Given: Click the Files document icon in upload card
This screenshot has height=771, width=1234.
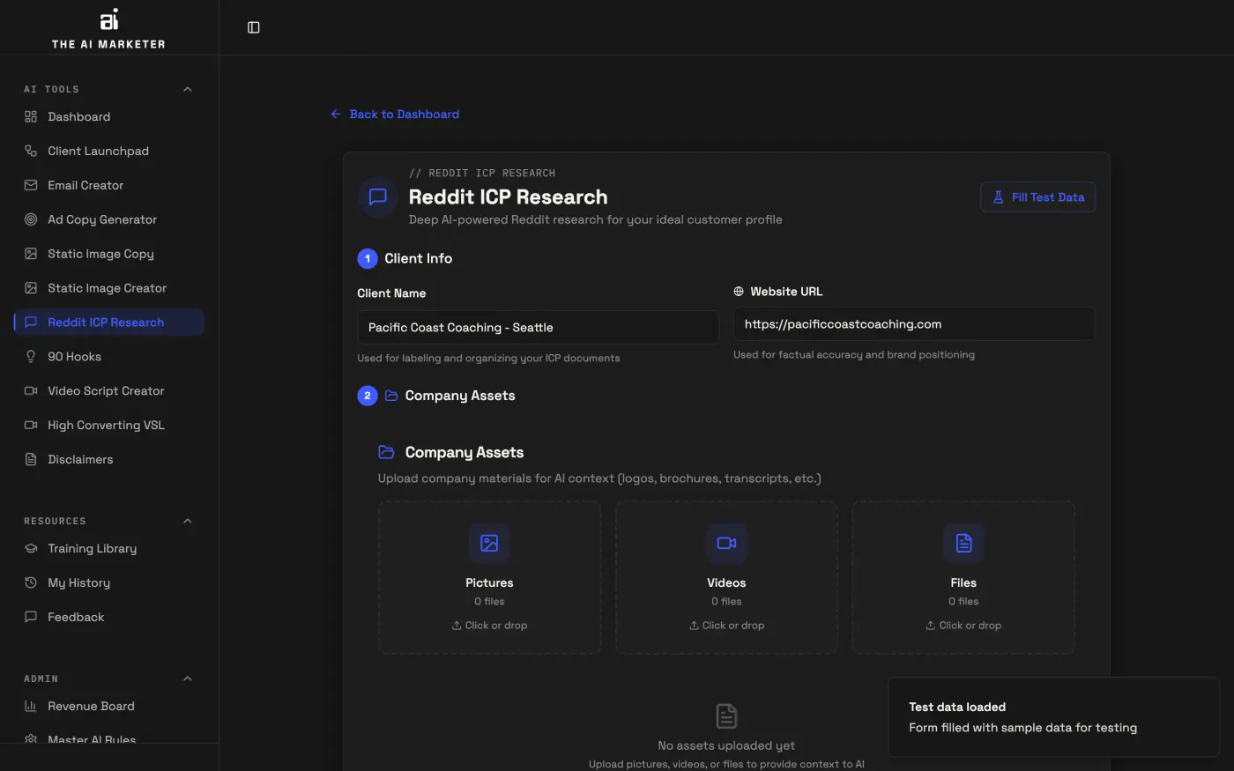Looking at the screenshot, I should (x=963, y=543).
